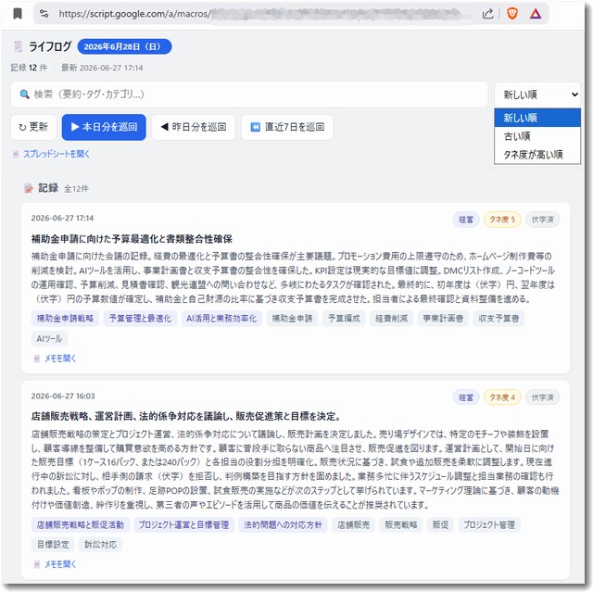Click 全12件 label beside 記録
This screenshot has height=592, width=593.
click(76, 189)
